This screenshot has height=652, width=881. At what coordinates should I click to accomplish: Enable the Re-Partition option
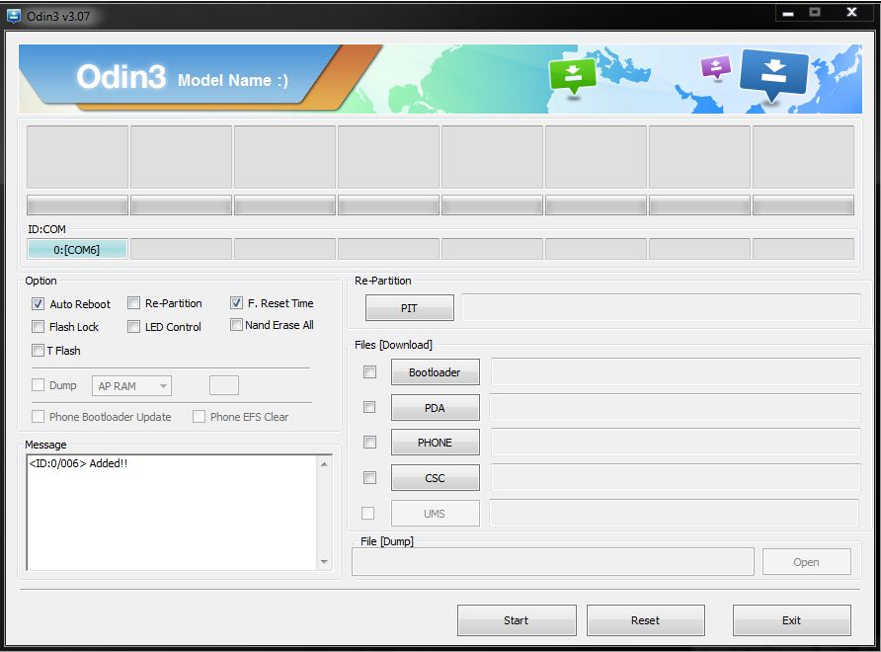click(133, 303)
